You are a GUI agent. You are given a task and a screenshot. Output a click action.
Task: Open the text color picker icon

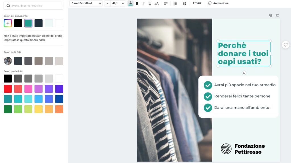click(130, 3)
